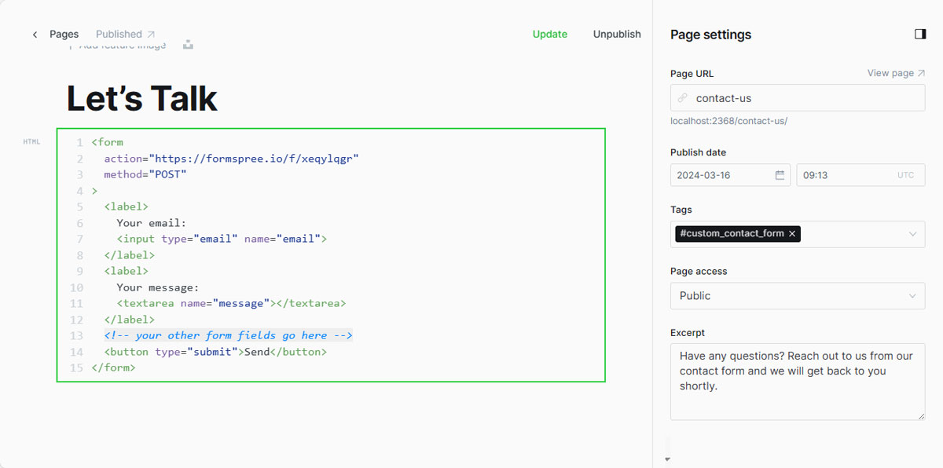Viewport: 943px width, 468px height.
Task: Select Pages in the top navigation
Action: 64,34
